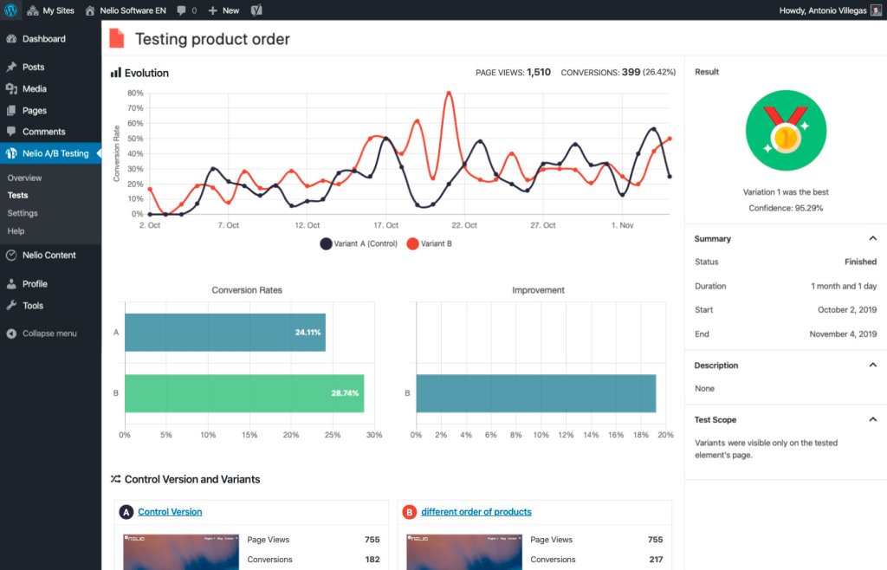
Task: Open the Tests submenu item
Action: point(17,195)
